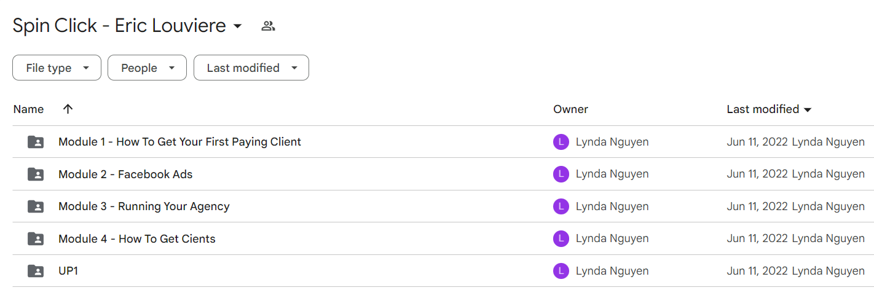Click the shared folder icon for Module 4
Screen dimensions: 874x298
(x=36, y=238)
